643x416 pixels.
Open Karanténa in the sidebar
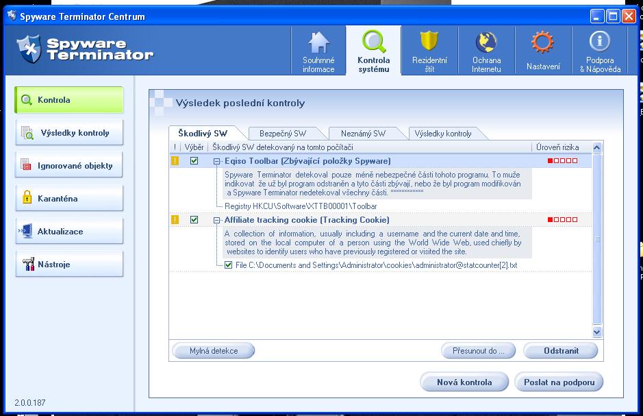69,198
